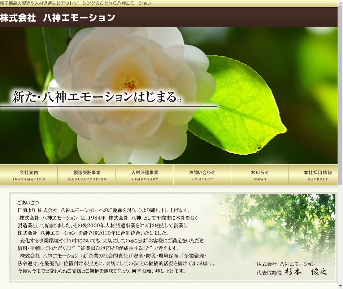Click the vertical scrollbar thumb
This screenshot has width=343, height=289.
[340, 90]
